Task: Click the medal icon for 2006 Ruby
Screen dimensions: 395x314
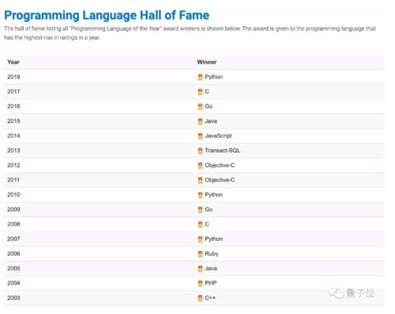Action: (200, 254)
